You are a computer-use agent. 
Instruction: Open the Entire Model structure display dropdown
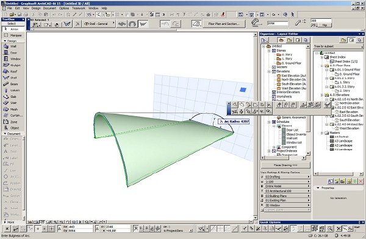click(x=287, y=186)
